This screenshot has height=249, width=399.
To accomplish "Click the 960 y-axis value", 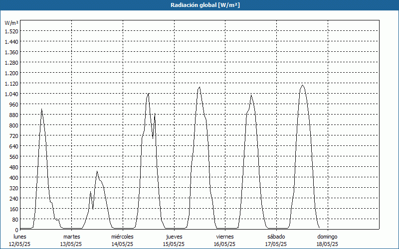I will tap(14, 105).
